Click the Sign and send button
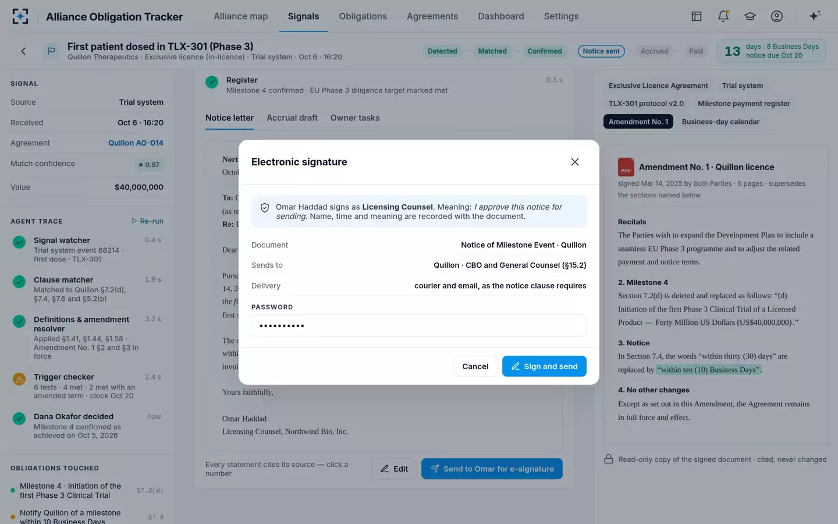838x524 pixels. 544,366
